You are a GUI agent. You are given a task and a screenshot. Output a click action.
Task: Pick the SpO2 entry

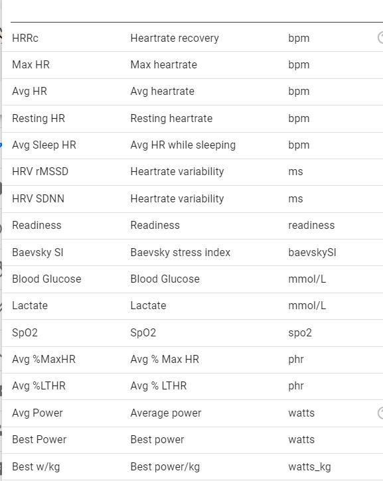192,333
